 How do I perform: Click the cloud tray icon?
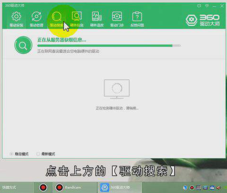tap(212, 188)
